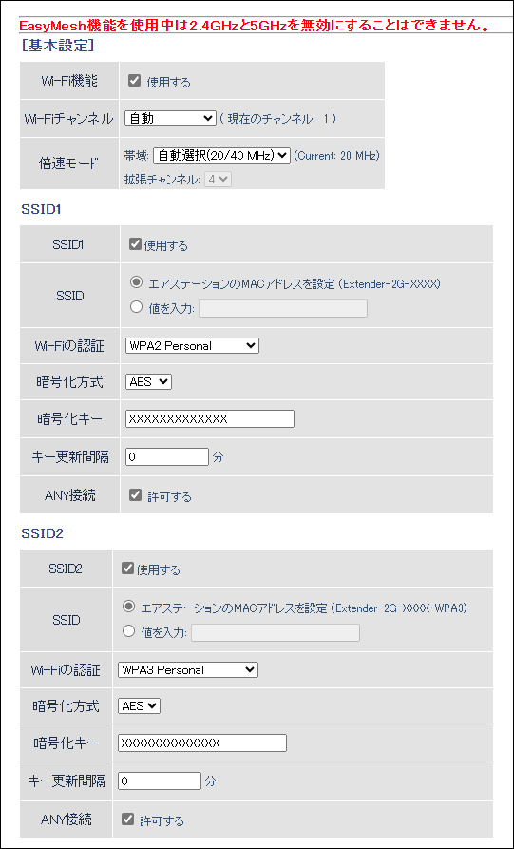Toggle SSID1 ANY接続 許可する checkbox
This screenshot has width=514, height=849.
coord(134,495)
